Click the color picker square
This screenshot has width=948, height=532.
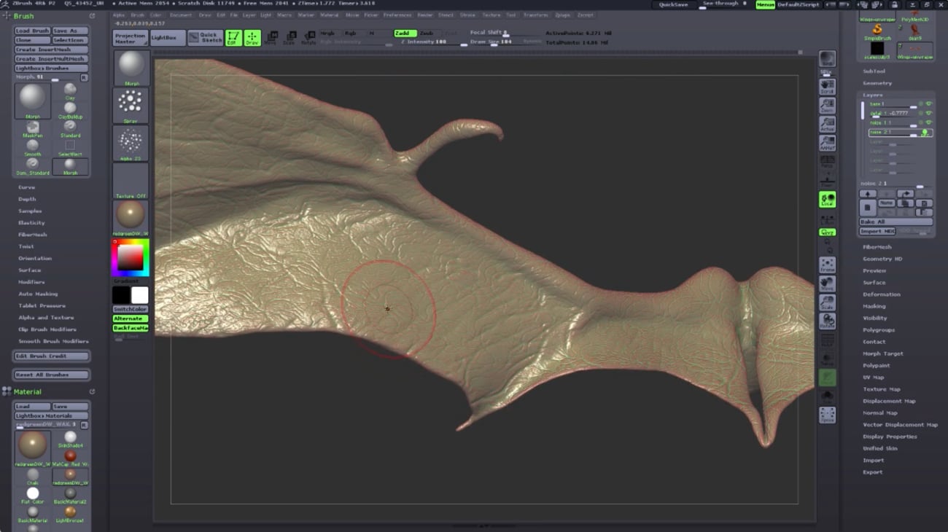click(131, 258)
